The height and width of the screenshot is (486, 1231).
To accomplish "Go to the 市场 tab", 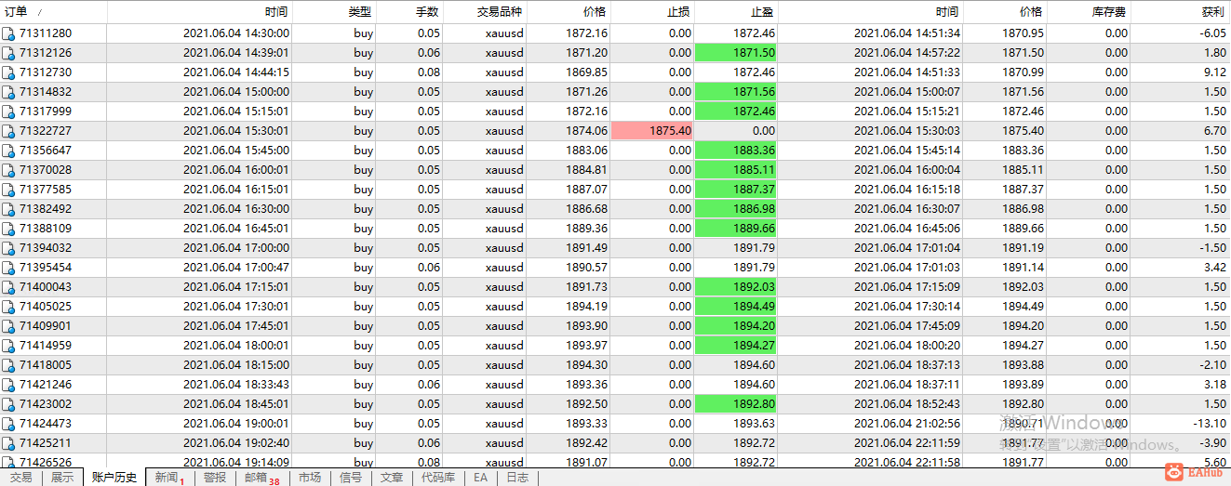I will click(x=310, y=478).
